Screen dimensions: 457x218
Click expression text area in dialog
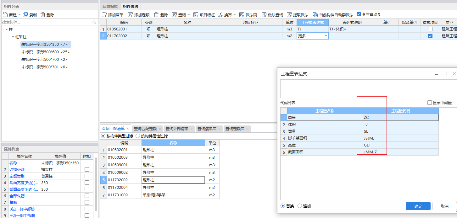pyautogui.click(x=368, y=89)
